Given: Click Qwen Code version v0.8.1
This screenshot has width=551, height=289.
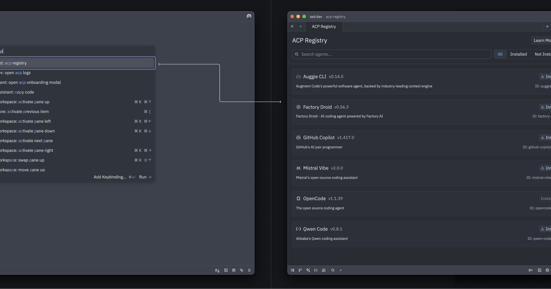Looking at the screenshot, I should click(x=337, y=229).
